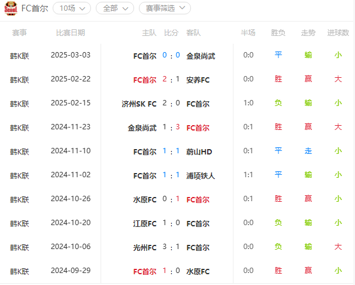355x285 pixels.
Task: Click the 胜 result for the 2024-09-29 match
Action: click(x=278, y=271)
